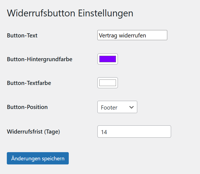Click the empty right end of the Button-Text field
The image size is (200, 174).
(x=160, y=36)
